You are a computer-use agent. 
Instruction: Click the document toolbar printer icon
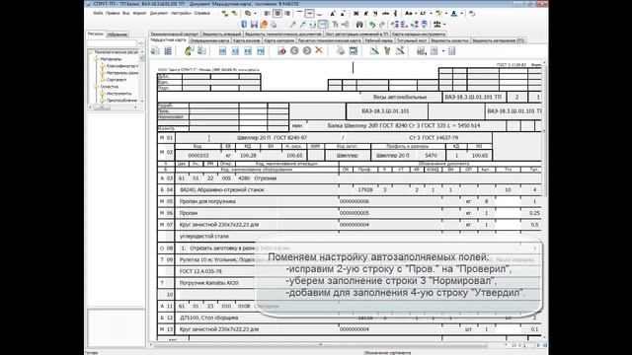tap(341, 50)
